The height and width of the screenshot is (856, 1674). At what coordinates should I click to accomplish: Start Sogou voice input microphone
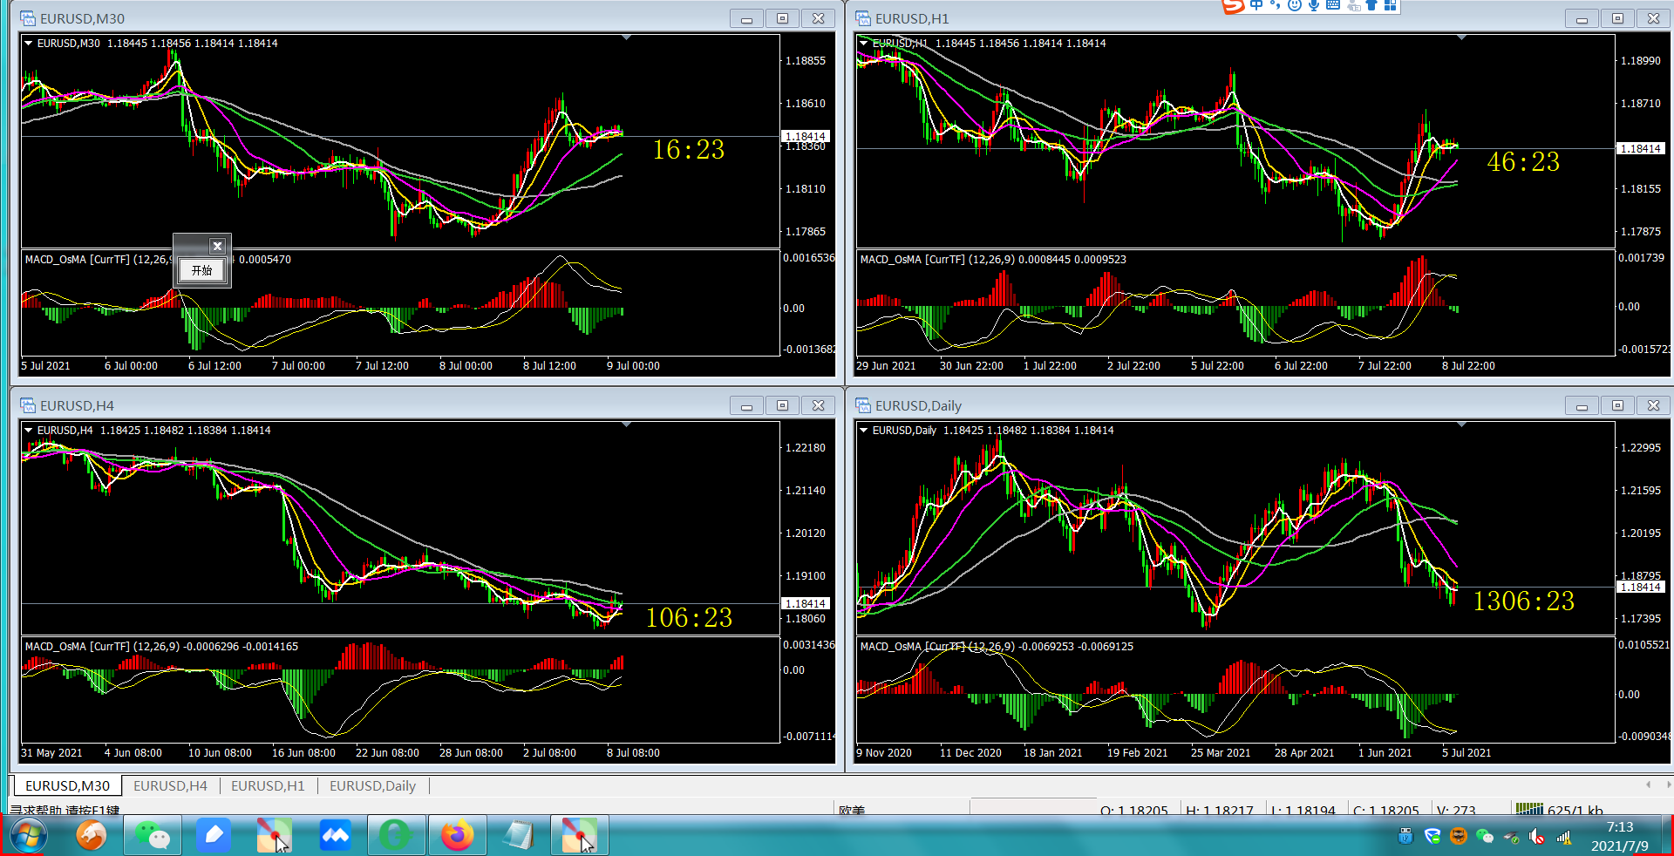[1314, 5]
